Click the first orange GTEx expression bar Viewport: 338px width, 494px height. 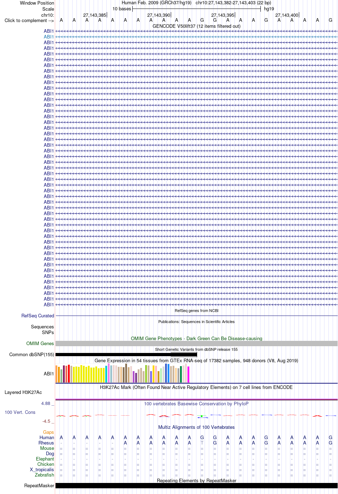pos(57,374)
